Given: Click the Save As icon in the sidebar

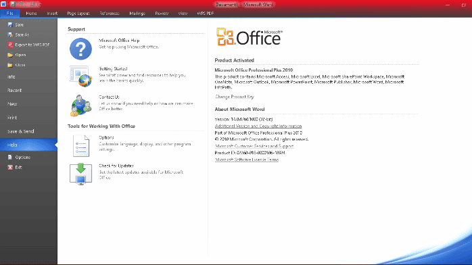Looking at the screenshot, I should click(x=10, y=34).
